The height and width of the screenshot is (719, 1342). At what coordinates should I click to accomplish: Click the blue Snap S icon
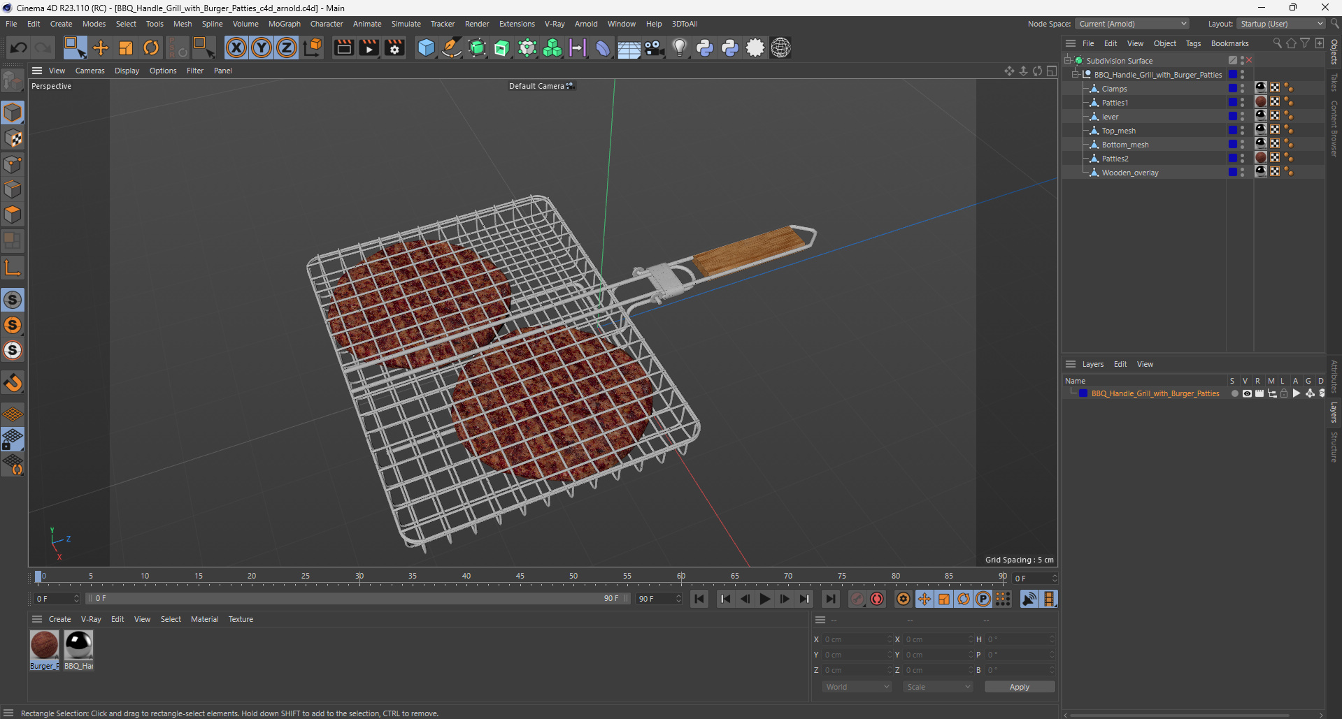click(x=13, y=300)
